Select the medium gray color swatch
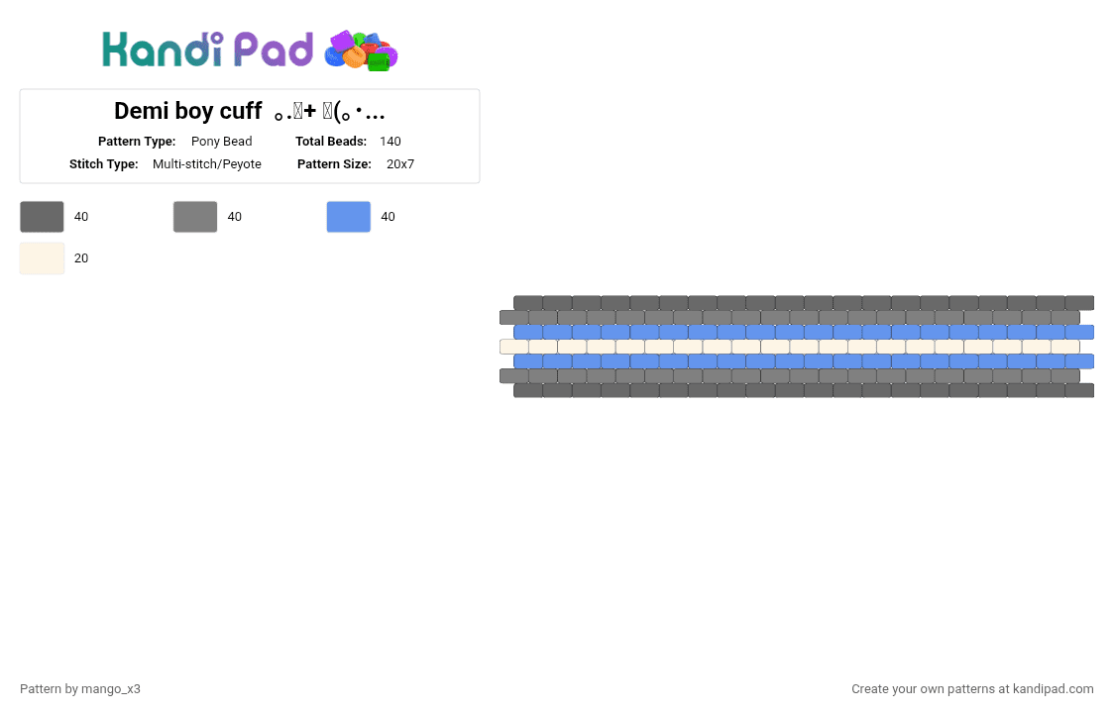This screenshot has width=1114, height=713. pos(195,217)
